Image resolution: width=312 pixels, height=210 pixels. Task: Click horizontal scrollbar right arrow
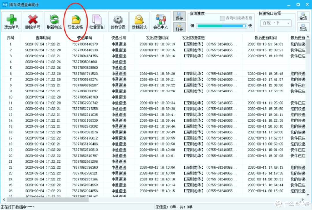[303, 199]
